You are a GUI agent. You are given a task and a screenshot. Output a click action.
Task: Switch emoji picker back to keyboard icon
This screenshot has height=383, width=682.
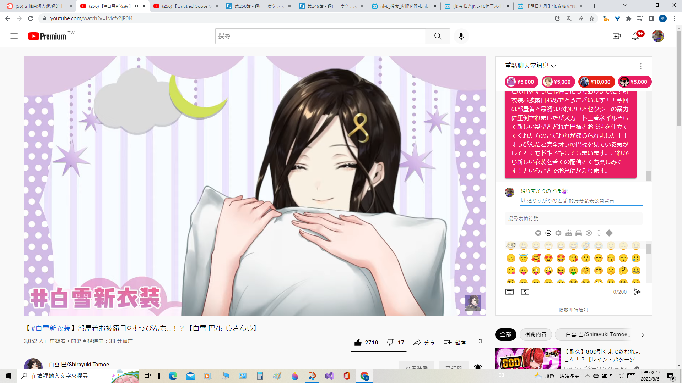point(509,292)
